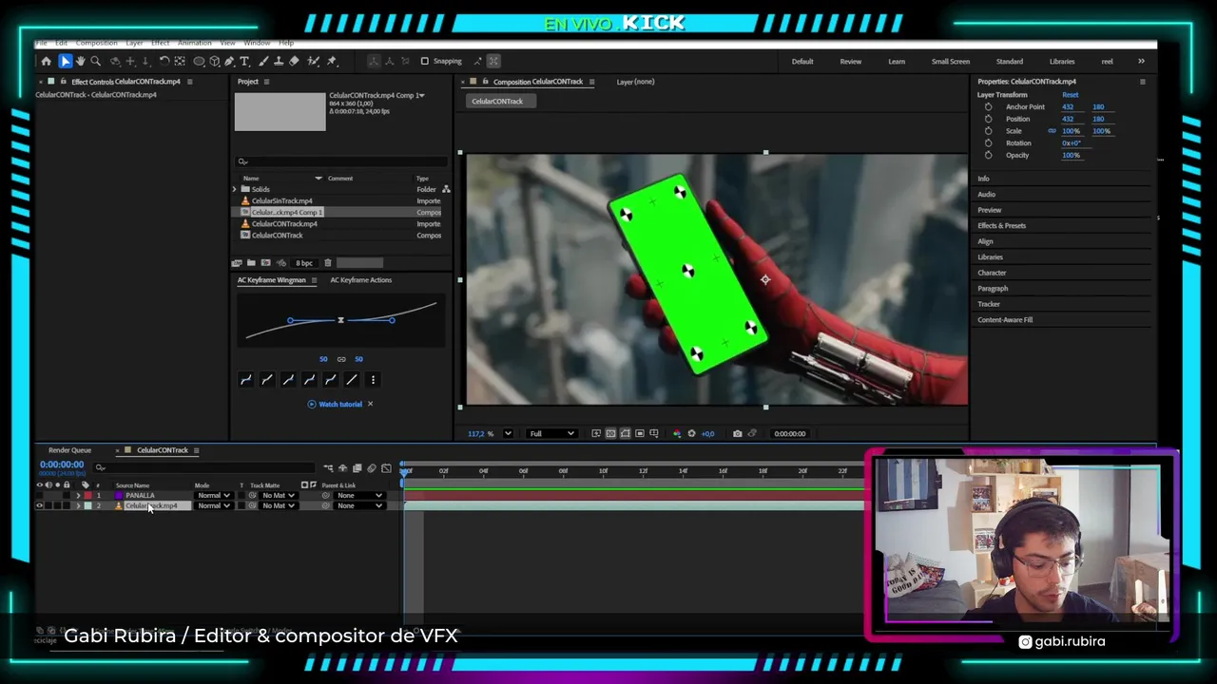This screenshot has width=1217, height=684.
Task: Expand layer 2 CelularCONTrack.mp4 properties
Action: (x=78, y=505)
